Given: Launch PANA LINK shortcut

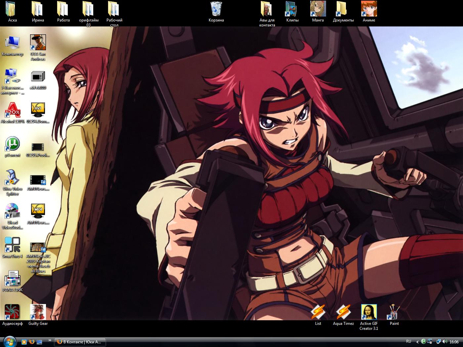Looking at the screenshot, I should (x=13, y=282).
